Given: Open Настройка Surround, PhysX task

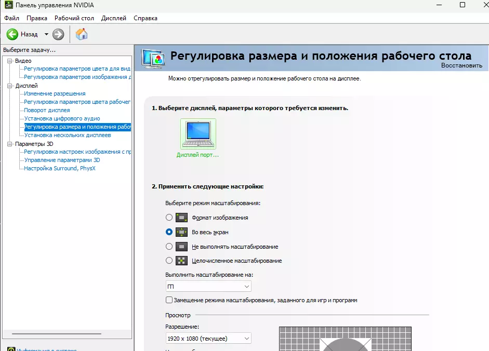Looking at the screenshot, I should click(60, 168).
